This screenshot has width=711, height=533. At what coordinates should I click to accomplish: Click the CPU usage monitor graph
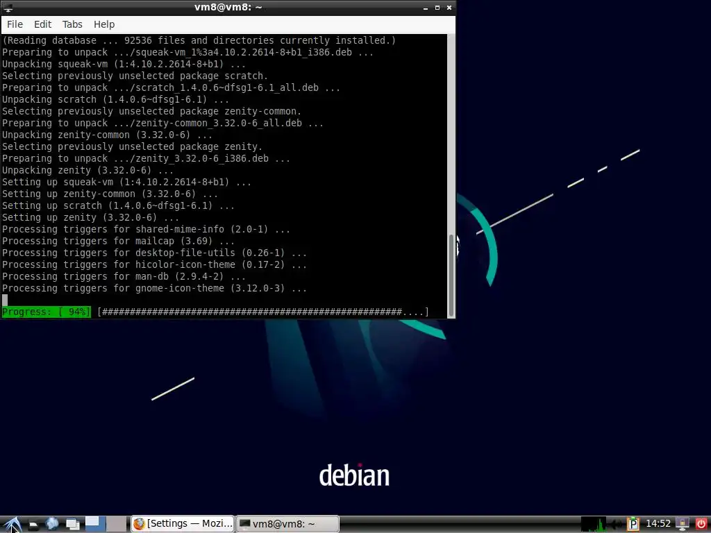594,524
